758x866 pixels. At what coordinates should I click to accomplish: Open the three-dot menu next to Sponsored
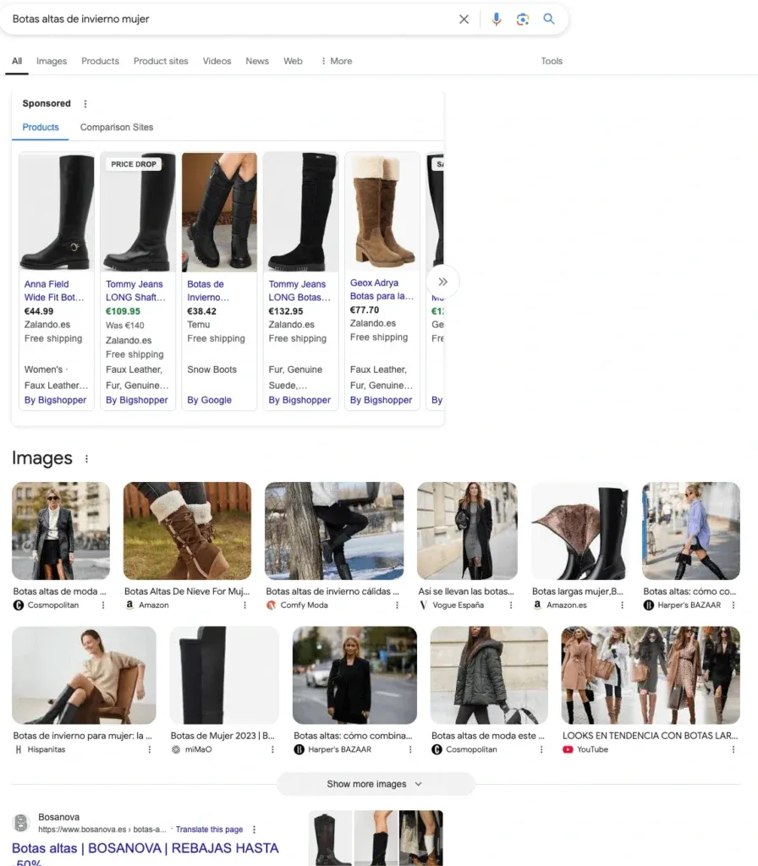(x=85, y=104)
